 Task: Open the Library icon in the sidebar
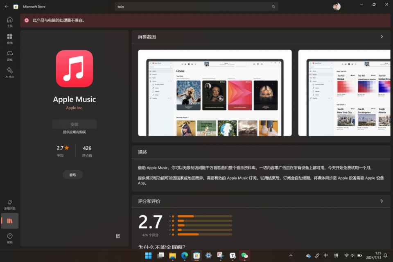(9, 221)
